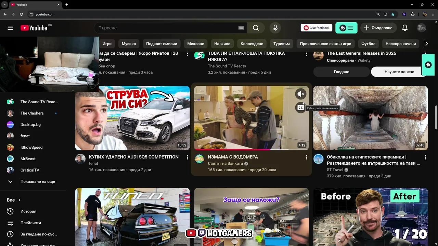Expand the Вие section chevron
Image resolution: width=438 pixels, height=246 pixels.
pyautogui.click(x=20, y=200)
